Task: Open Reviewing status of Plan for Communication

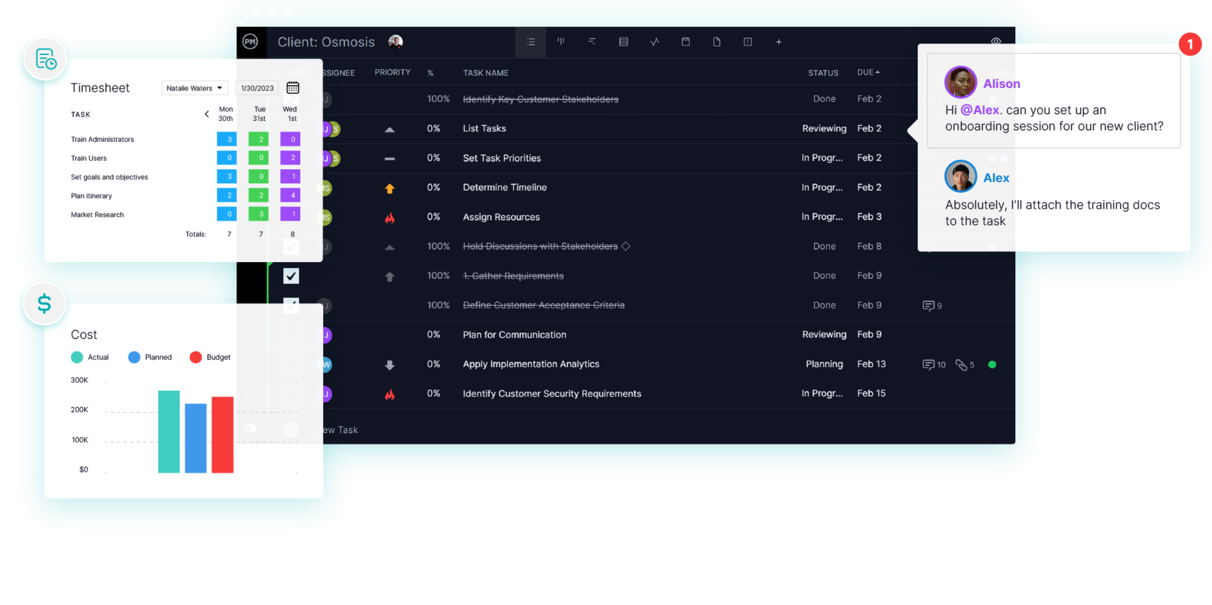Action: (x=824, y=334)
